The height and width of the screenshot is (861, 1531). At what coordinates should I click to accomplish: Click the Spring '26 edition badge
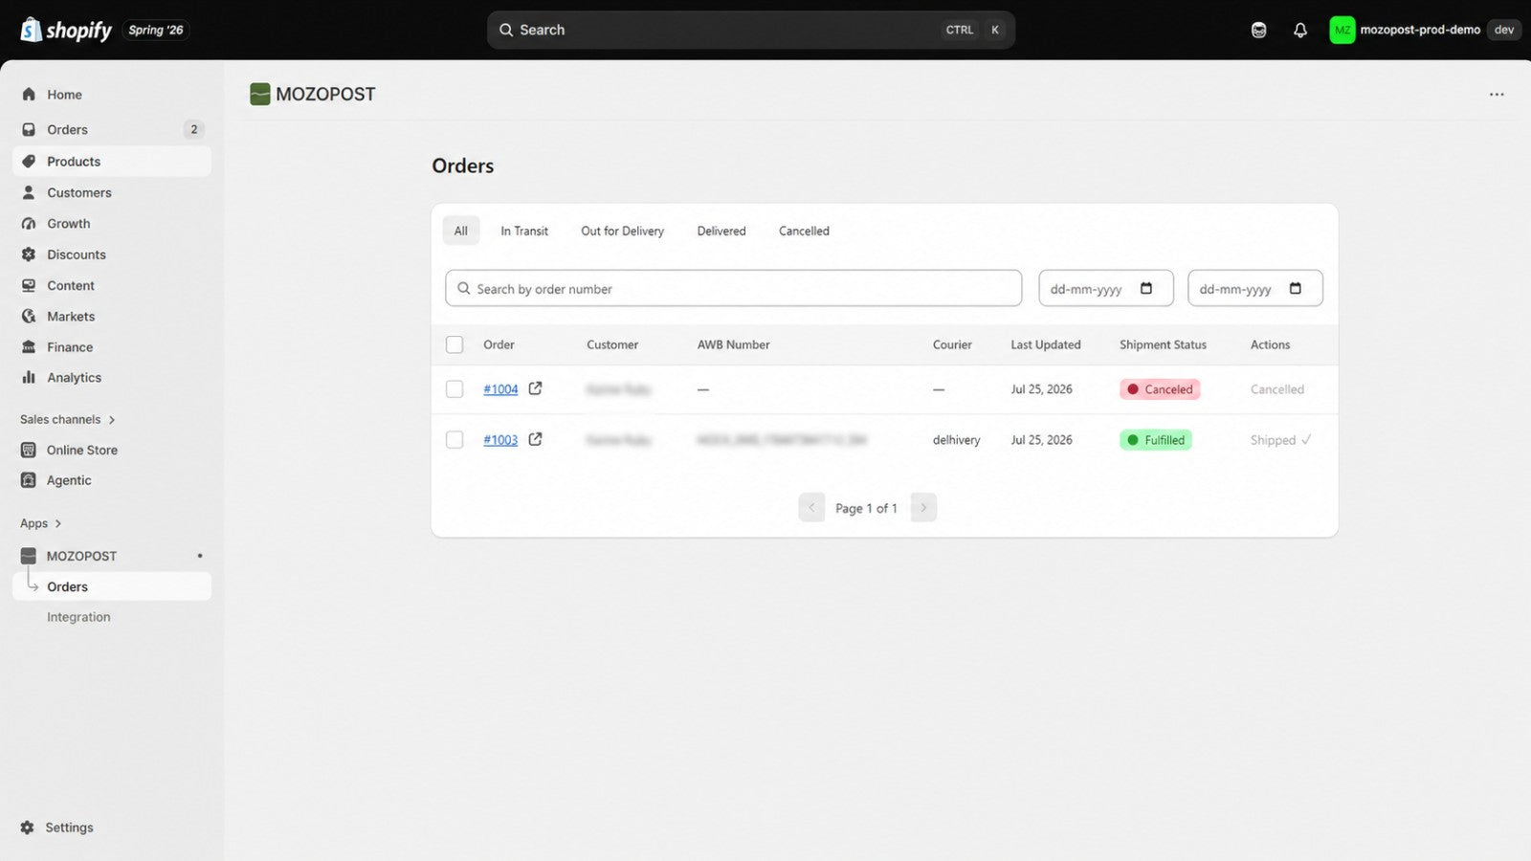click(156, 30)
